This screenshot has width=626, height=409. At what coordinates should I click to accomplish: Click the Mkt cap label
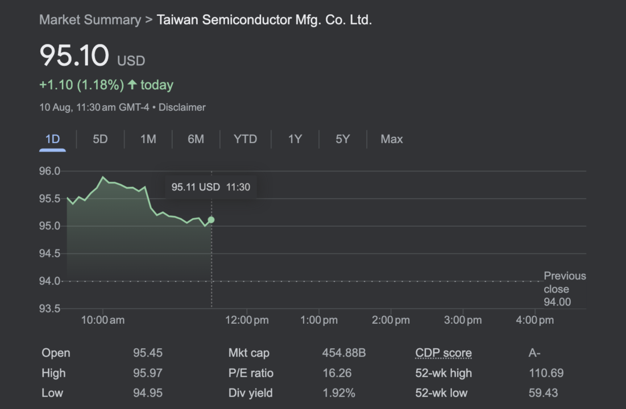point(248,353)
